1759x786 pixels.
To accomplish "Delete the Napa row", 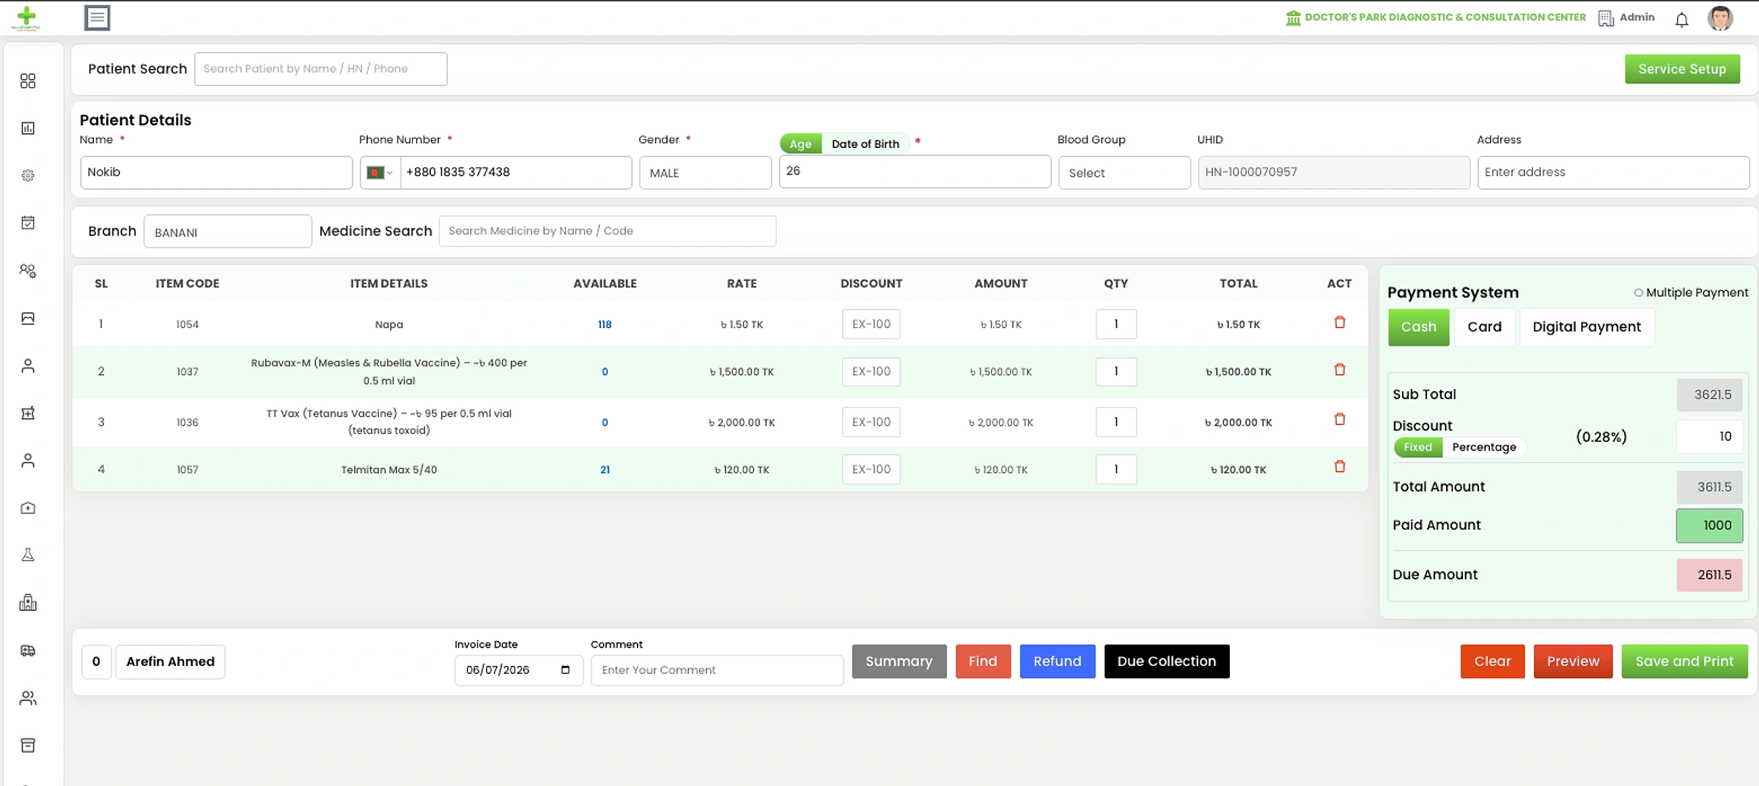I will pyautogui.click(x=1339, y=322).
